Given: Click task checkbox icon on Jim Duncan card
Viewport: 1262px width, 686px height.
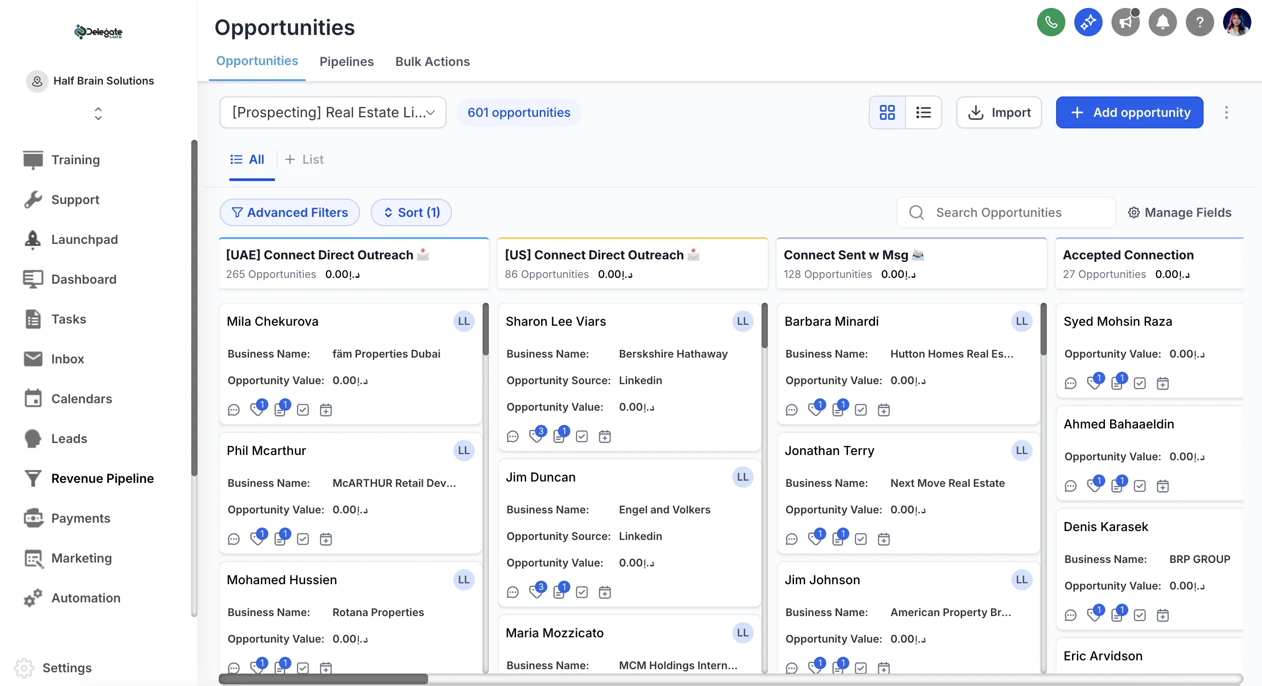Looking at the screenshot, I should 581,592.
